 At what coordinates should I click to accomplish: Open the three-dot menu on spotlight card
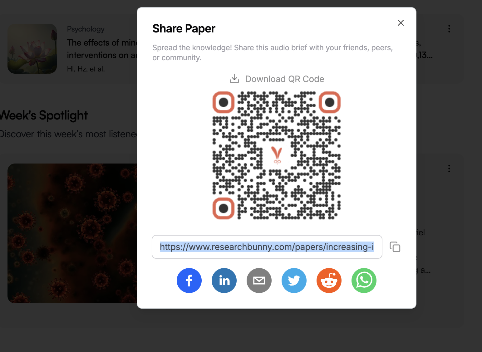click(449, 169)
